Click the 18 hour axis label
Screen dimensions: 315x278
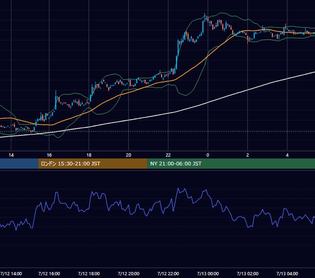(89, 155)
